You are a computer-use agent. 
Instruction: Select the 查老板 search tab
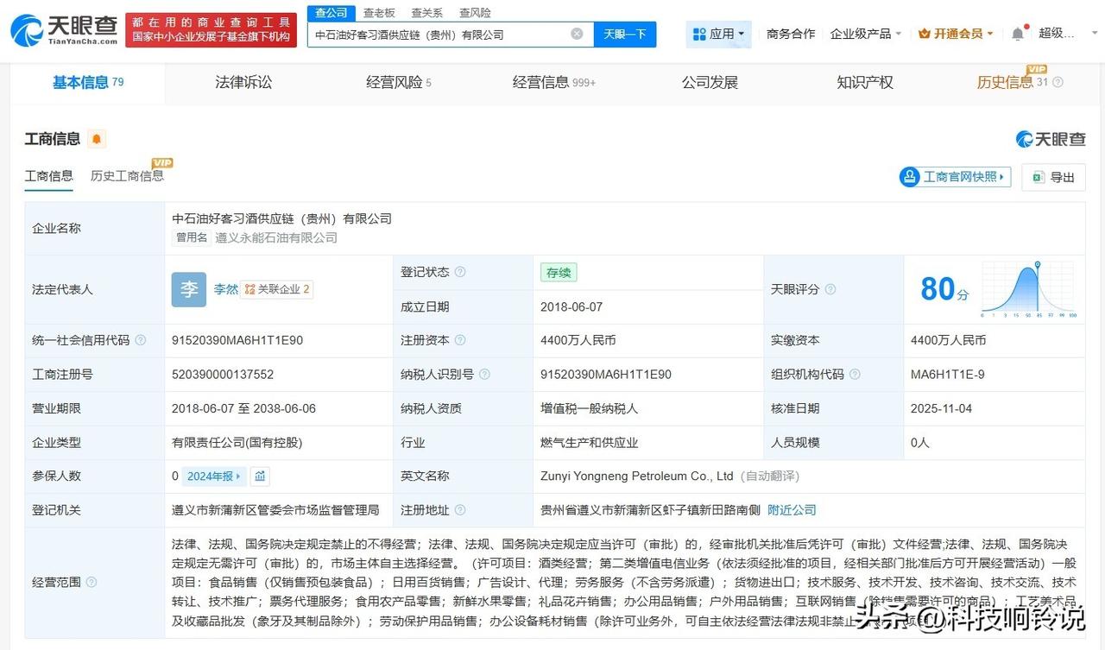point(379,13)
